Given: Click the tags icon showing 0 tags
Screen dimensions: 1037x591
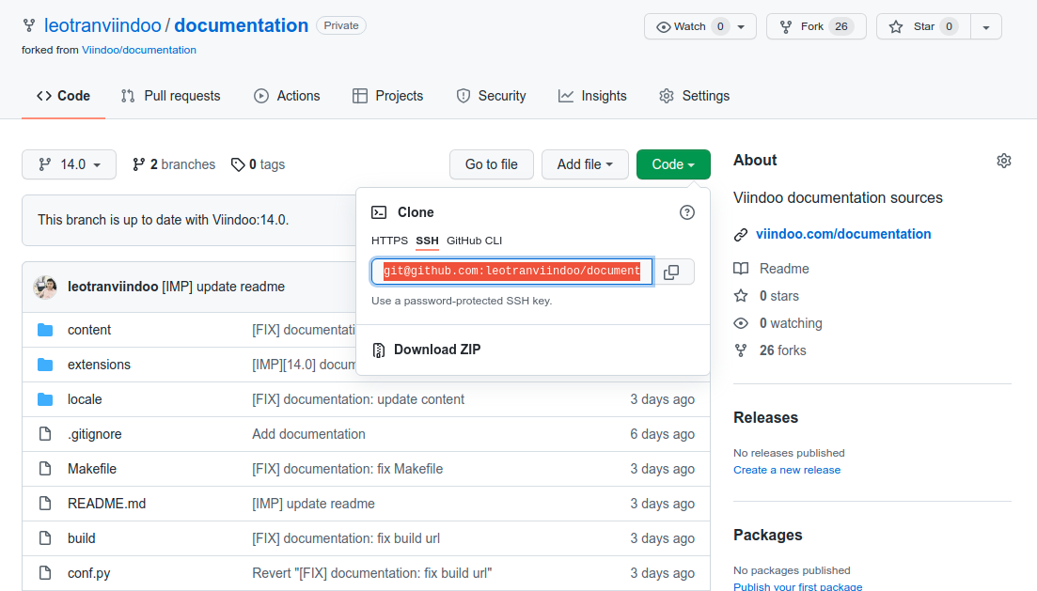Looking at the screenshot, I should [238, 164].
